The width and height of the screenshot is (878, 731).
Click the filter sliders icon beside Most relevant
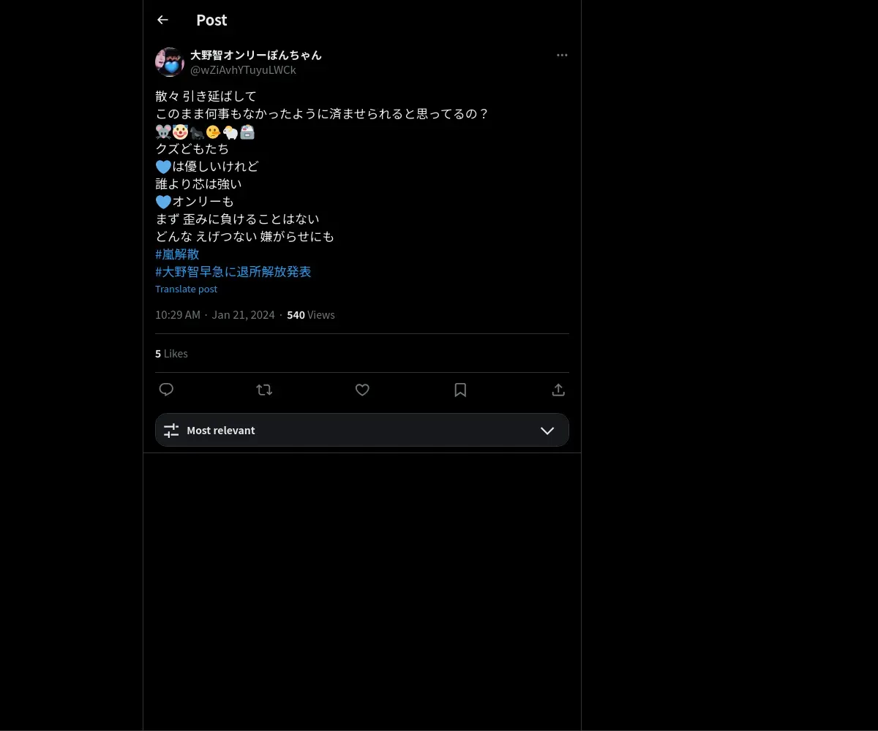coord(171,431)
